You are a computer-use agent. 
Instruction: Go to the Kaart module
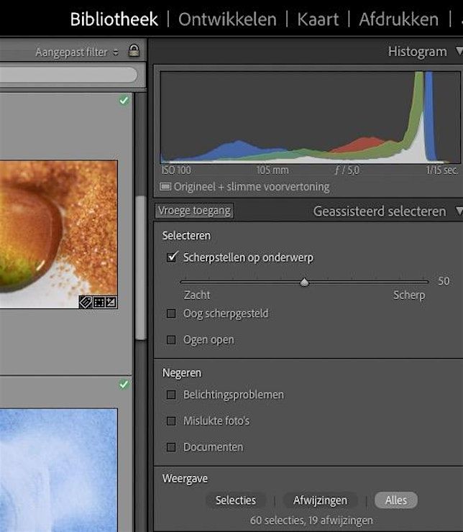tap(318, 19)
